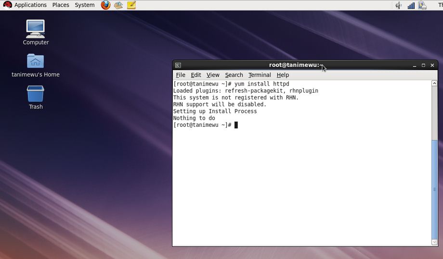
Task: Click 'RHN support will be disabled.' line
Action: tap(220, 104)
